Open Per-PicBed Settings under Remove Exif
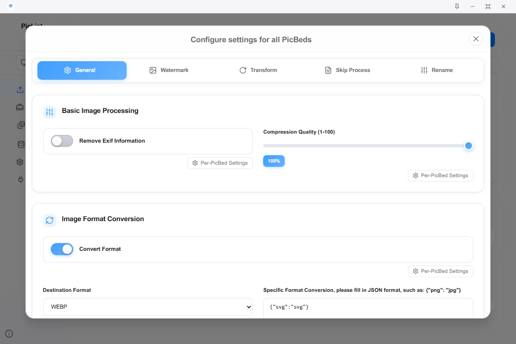The image size is (516, 344). pyautogui.click(x=220, y=163)
